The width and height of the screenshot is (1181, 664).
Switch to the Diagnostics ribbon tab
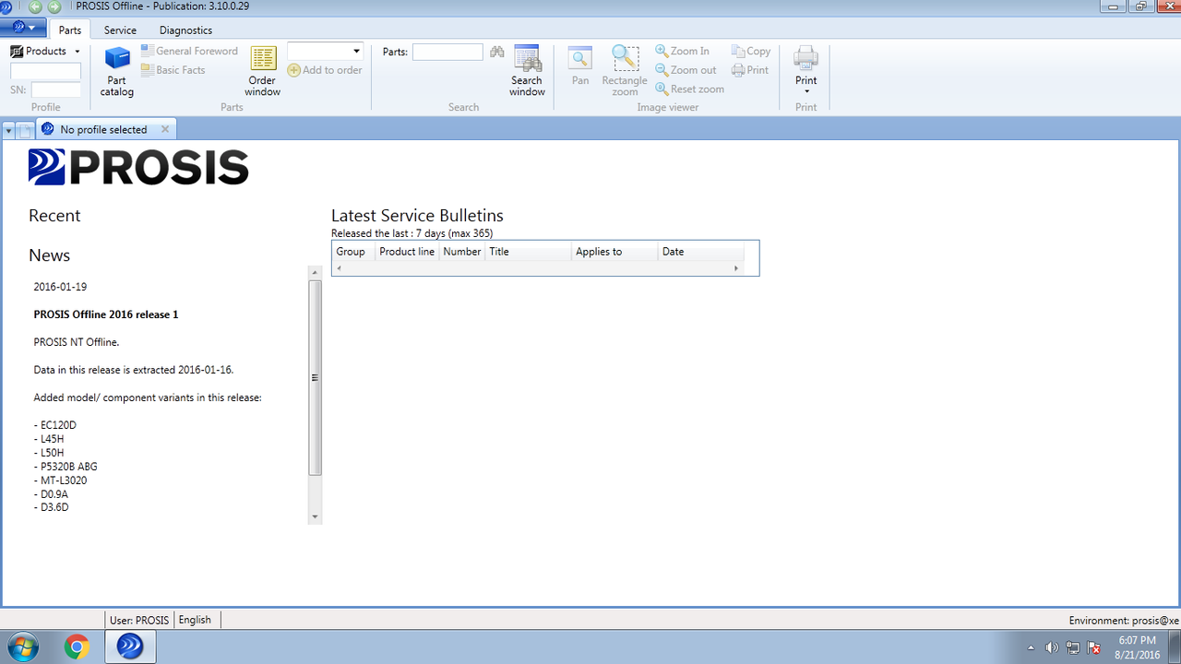pyautogui.click(x=185, y=30)
